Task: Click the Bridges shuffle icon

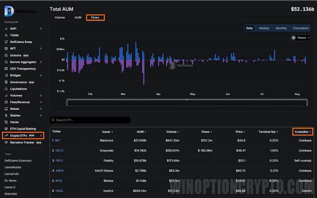Action: coord(6,75)
